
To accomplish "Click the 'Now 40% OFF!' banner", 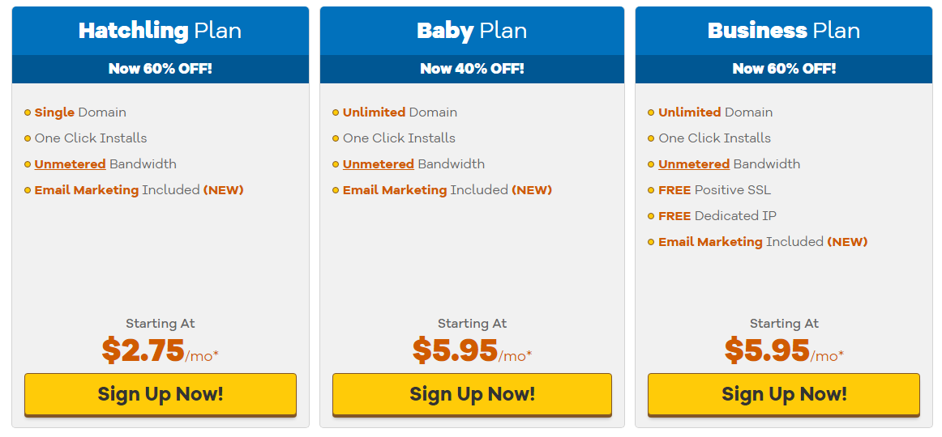I will 472,69.
